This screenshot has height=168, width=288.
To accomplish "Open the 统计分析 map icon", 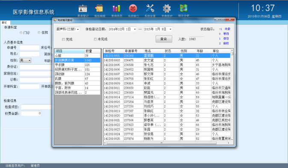I will click(183, 8).
